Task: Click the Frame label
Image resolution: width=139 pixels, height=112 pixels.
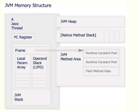Action: [20, 50]
